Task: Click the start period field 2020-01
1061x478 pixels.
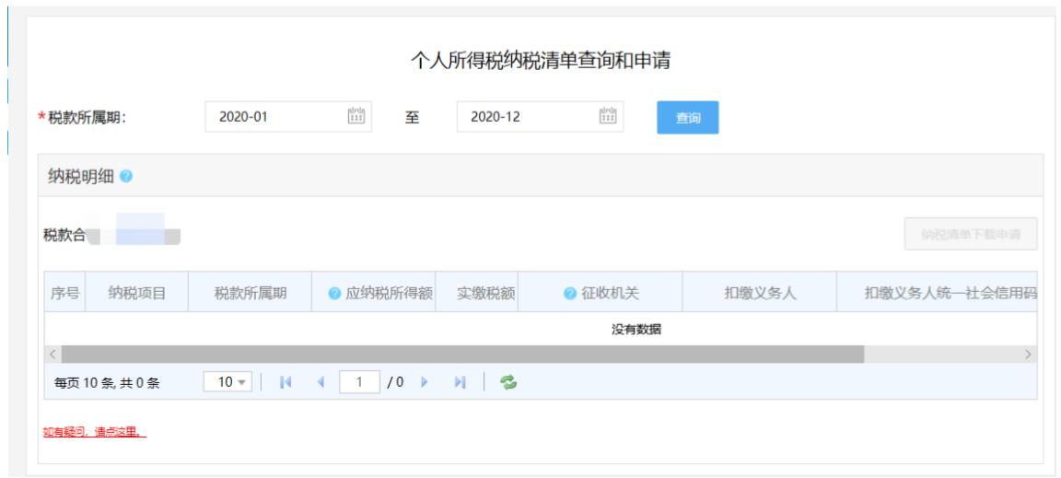Action: tap(274, 117)
